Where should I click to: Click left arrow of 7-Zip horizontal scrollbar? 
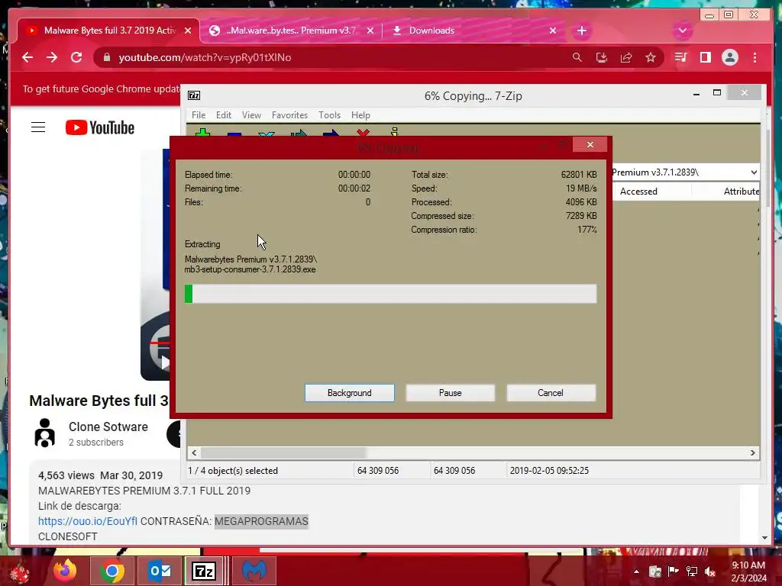pyautogui.click(x=194, y=452)
